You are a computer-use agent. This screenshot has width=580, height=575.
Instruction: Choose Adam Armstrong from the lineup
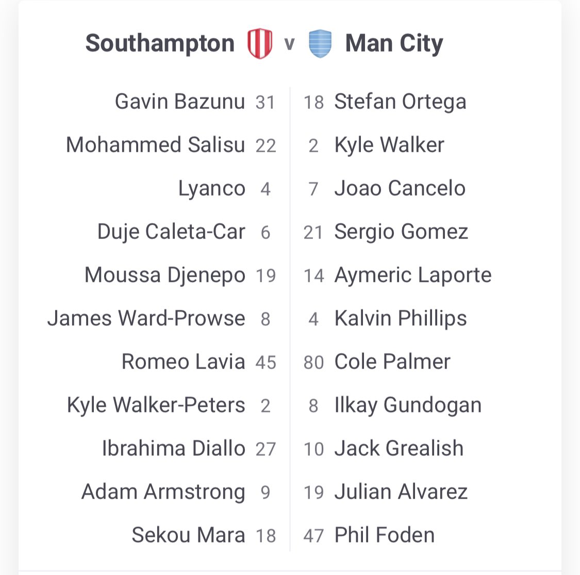click(x=163, y=492)
